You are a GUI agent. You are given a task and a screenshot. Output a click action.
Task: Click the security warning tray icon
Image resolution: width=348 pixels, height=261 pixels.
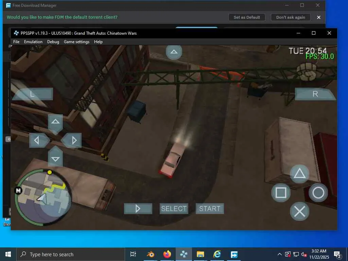click(x=288, y=254)
